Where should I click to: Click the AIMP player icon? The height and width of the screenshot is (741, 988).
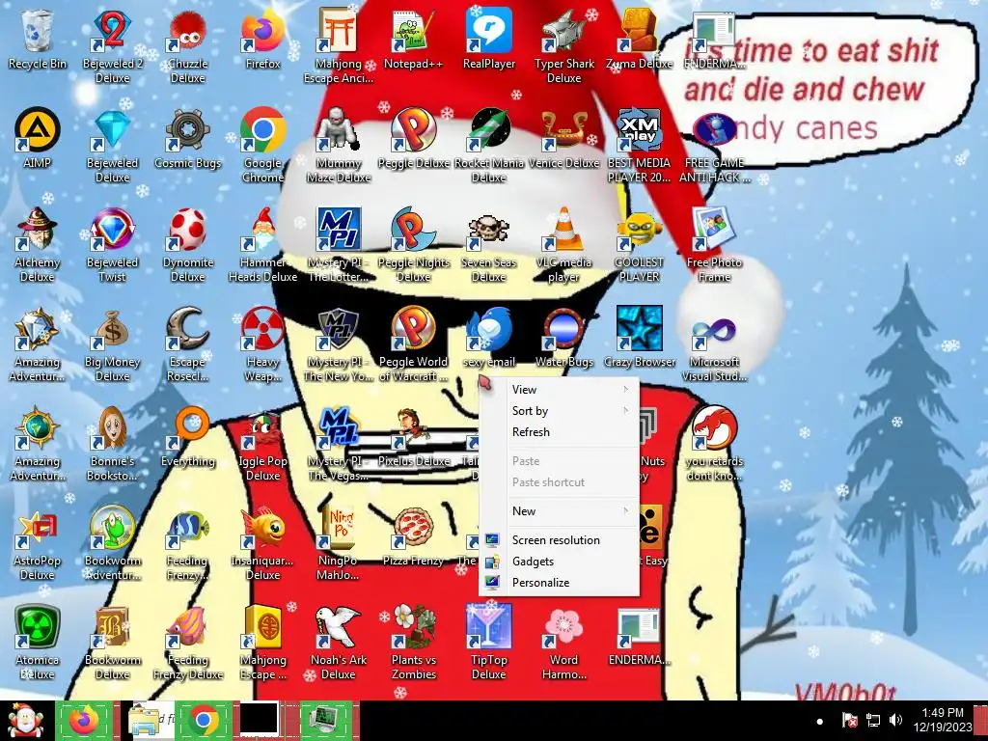click(38, 130)
